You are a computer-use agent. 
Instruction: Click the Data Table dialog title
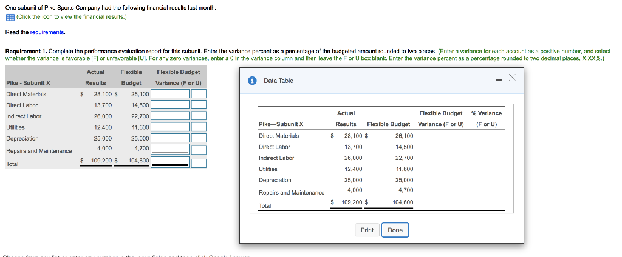click(x=278, y=81)
